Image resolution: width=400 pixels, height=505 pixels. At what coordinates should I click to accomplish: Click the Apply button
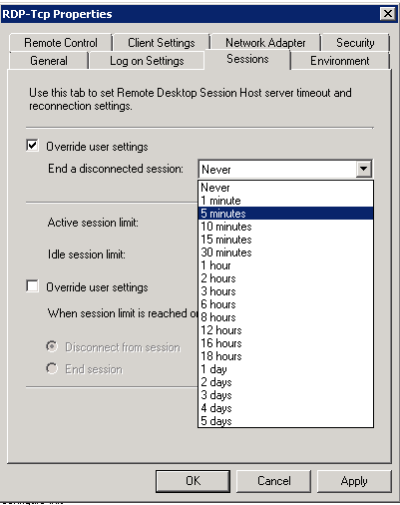click(x=354, y=481)
